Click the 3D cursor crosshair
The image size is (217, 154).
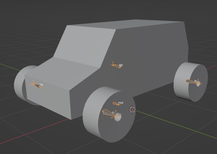pyautogui.click(x=132, y=109)
